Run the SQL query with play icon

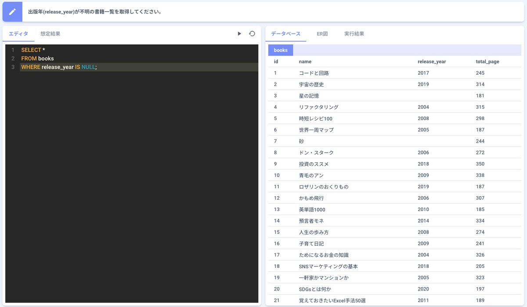click(239, 33)
